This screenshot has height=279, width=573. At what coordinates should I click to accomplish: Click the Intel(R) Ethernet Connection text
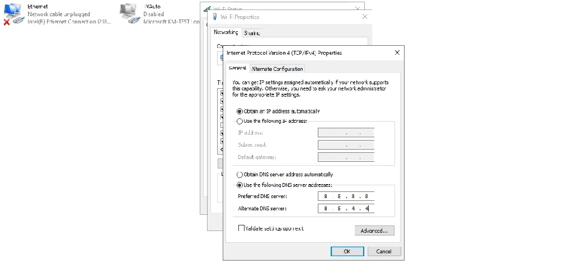pos(69,22)
